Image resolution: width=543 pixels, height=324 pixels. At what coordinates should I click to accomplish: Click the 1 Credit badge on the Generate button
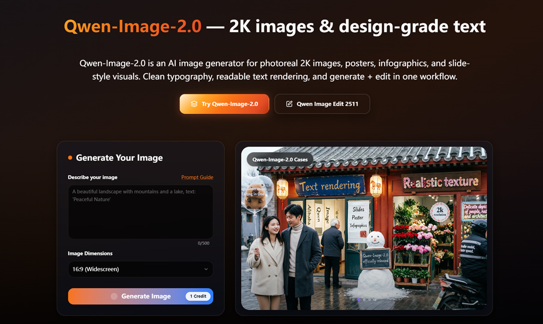[198, 296]
